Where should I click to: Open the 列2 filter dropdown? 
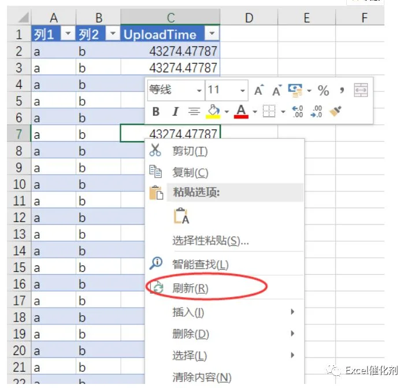click(x=113, y=34)
